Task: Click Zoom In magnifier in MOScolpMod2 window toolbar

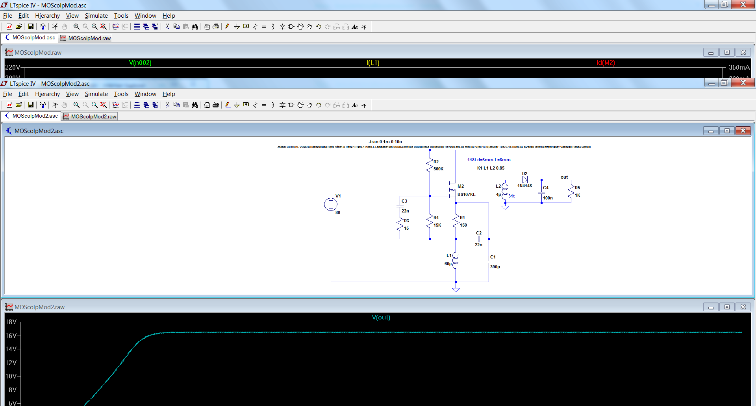Action: point(76,105)
